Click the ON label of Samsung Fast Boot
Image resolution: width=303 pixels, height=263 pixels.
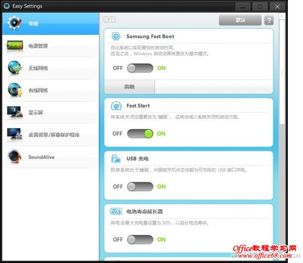tap(162, 68)
